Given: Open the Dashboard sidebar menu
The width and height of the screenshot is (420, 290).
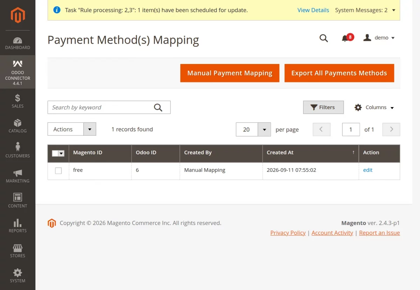Looking at the screenshot, I should [17, 43].
